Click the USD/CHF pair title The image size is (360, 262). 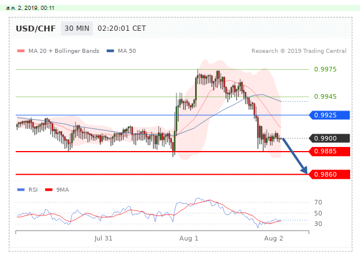point(36,28)
